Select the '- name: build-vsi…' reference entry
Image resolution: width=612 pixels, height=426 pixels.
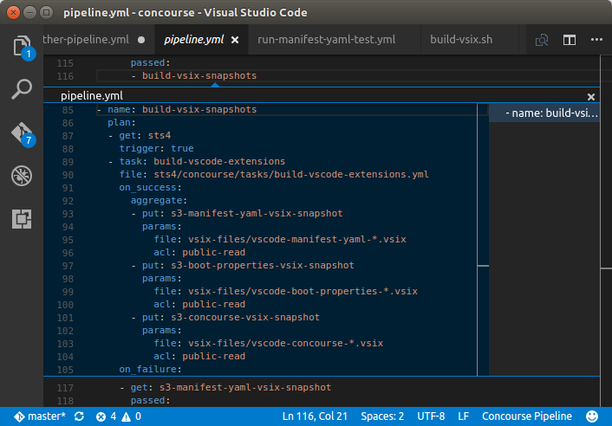(x=544, y=113)
